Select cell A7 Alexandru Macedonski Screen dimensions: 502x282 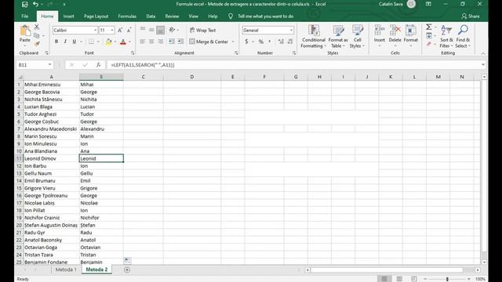[51, 128]
